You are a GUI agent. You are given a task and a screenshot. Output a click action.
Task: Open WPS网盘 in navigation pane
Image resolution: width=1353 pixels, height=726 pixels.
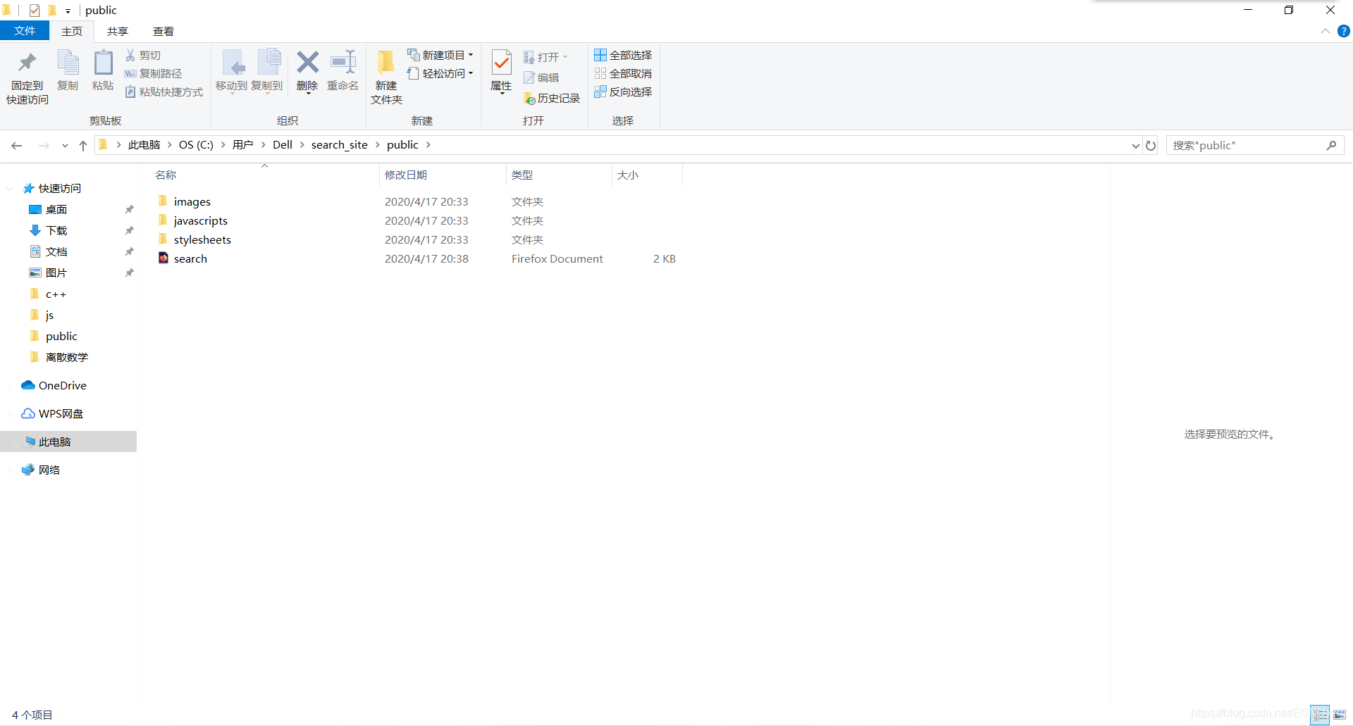[x=61, y=414]
